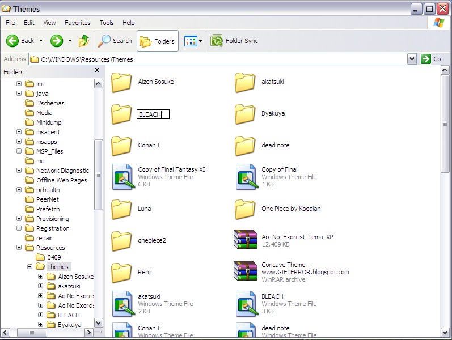This screenshot has height=340, width=452.
Task: Expand the Network Diagnostic tree node
Action: [x=19, y=171]
